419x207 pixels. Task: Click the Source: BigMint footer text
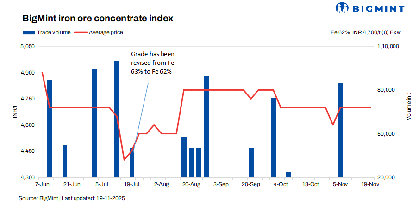tap(72, 198)
